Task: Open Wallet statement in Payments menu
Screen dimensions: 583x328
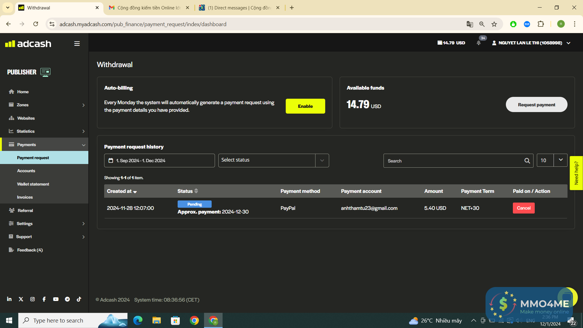Action: (x=33, y=184)
